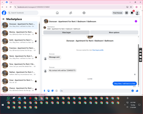Click the $500 Apartment listing line
Image resolution: width=143 pixels, height=114 pixels.
(64, 29)
